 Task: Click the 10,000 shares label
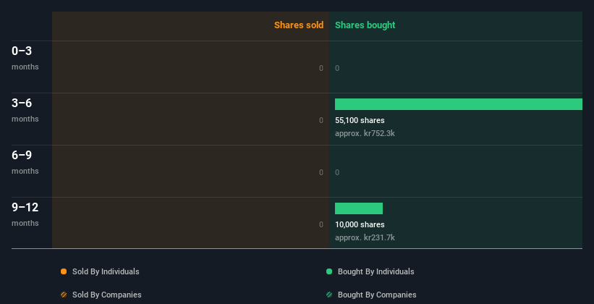pyautogui.click(x=360, y=224)
